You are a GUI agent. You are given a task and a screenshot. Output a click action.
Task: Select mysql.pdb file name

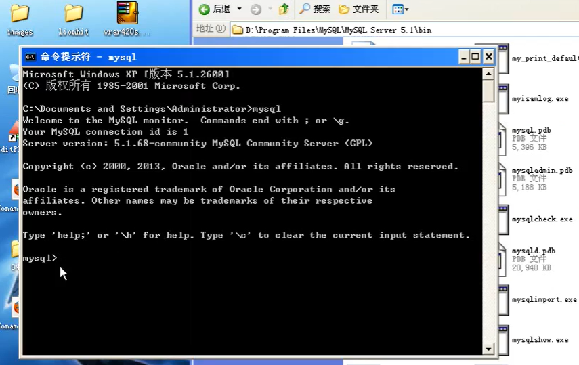[532, 130]
